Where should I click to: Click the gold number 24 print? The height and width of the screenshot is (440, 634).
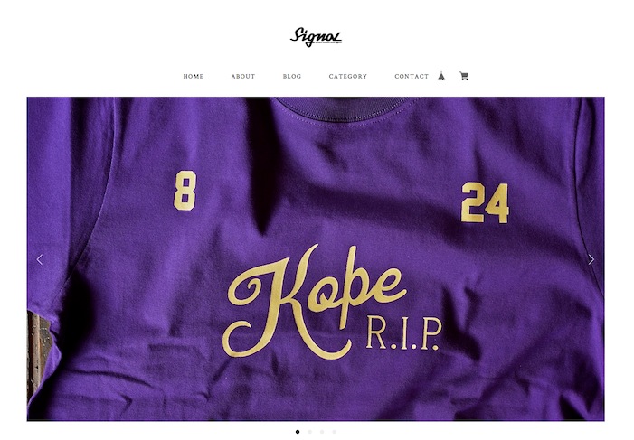pyautogui.click(x=485, y=202)
